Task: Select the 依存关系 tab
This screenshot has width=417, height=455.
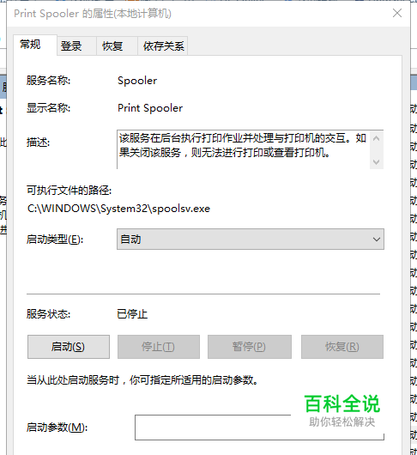Action: click(x=163, y=45)
